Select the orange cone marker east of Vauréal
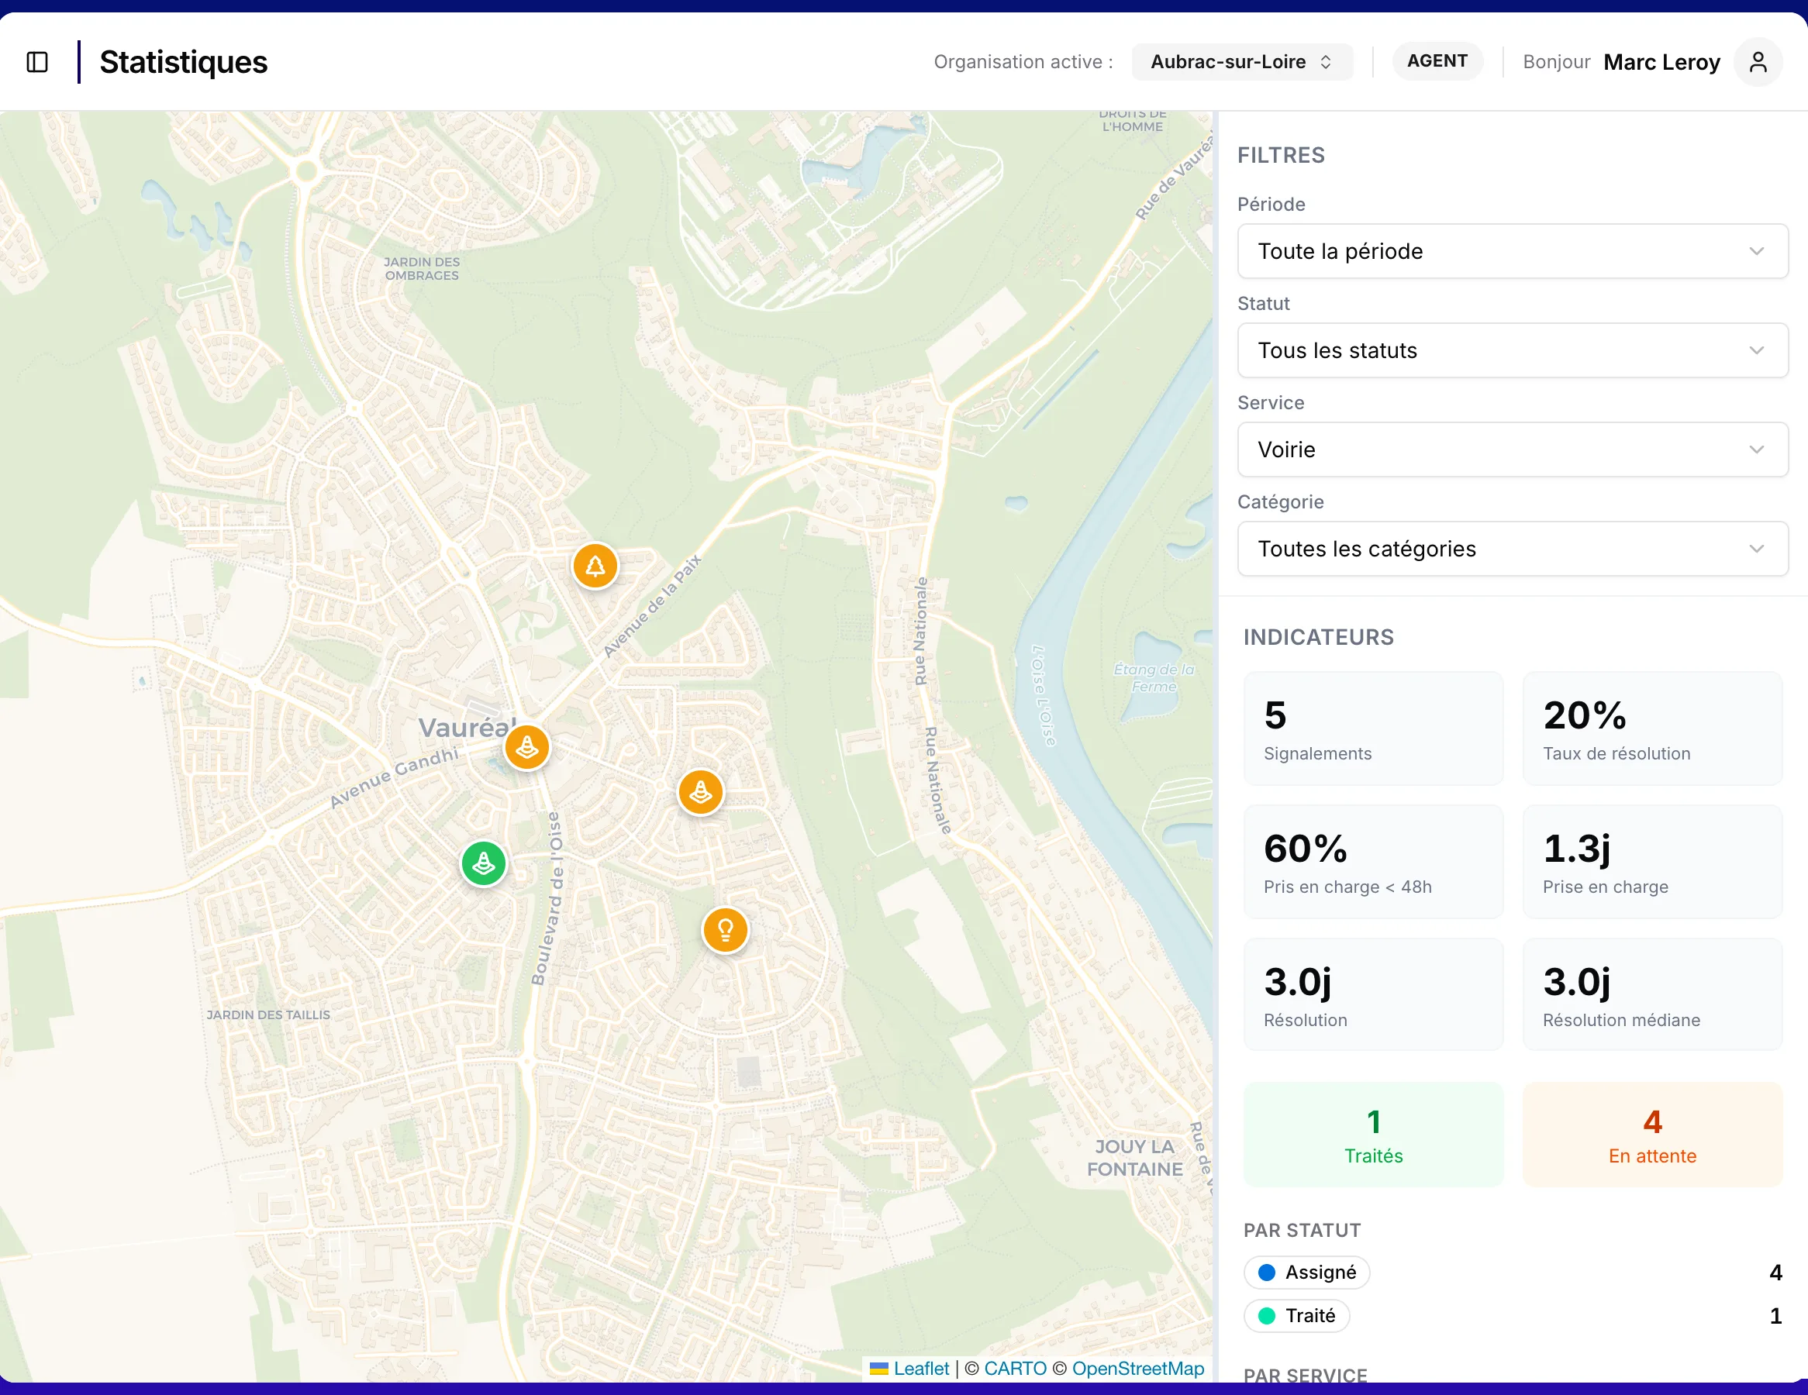 (701, 792)
